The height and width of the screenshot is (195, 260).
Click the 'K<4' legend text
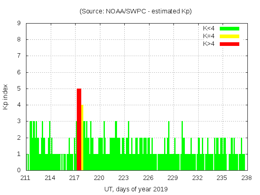pos(209,28)
